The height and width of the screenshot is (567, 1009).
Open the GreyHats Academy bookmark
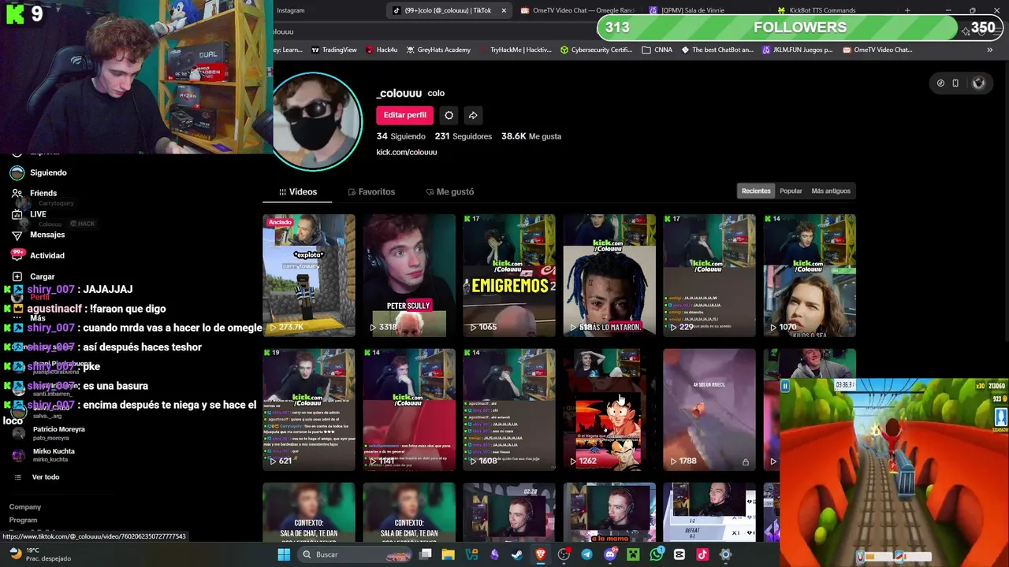438,50
